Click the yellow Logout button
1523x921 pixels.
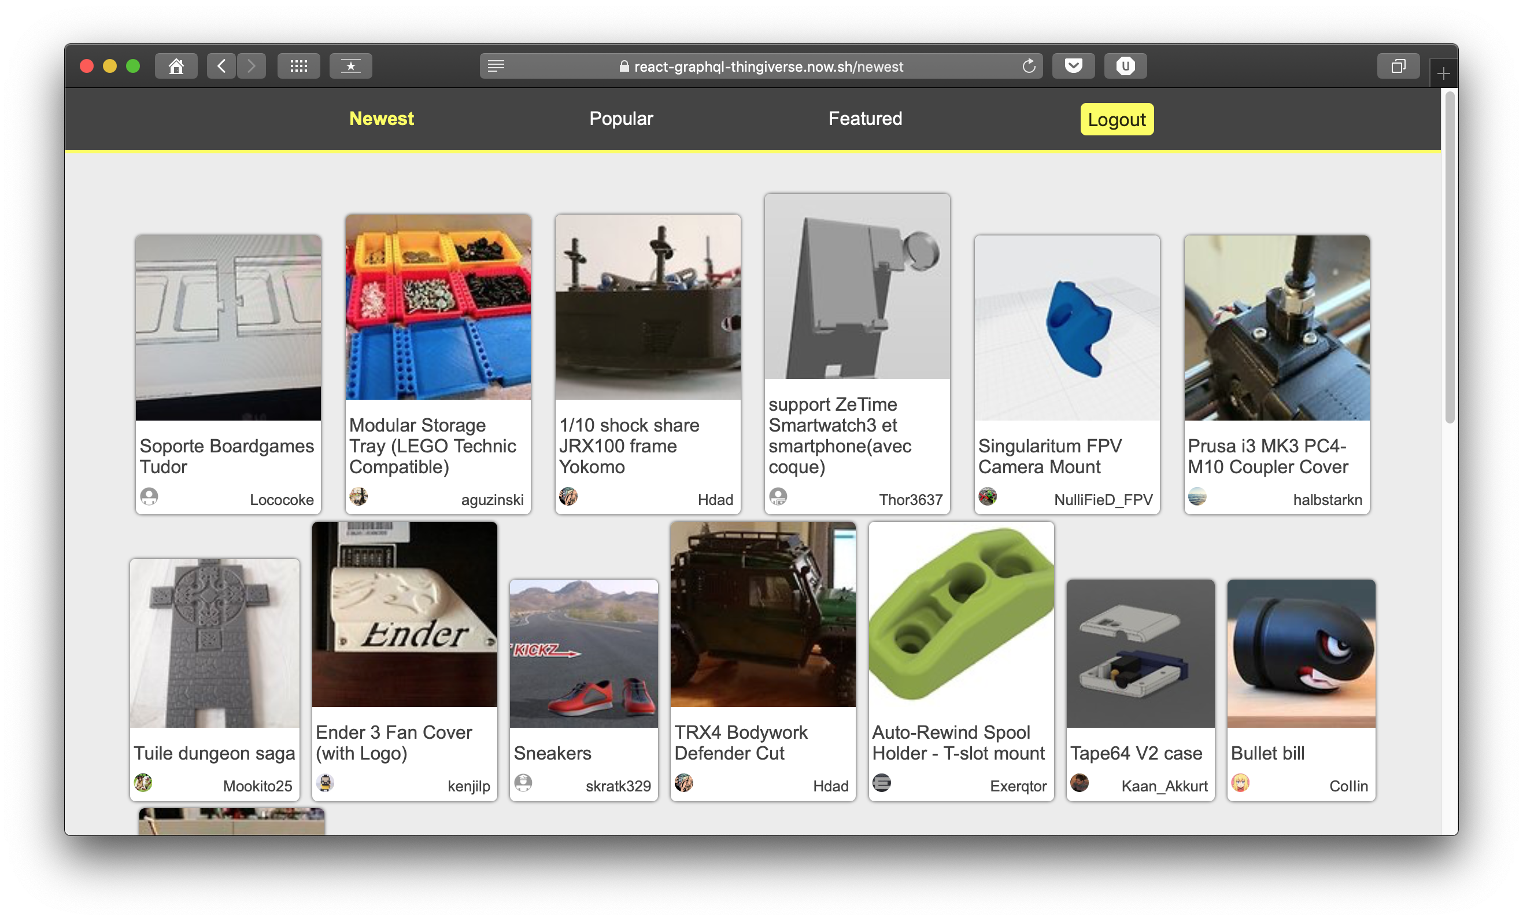pyautogui.click(x=1117, y=119)
